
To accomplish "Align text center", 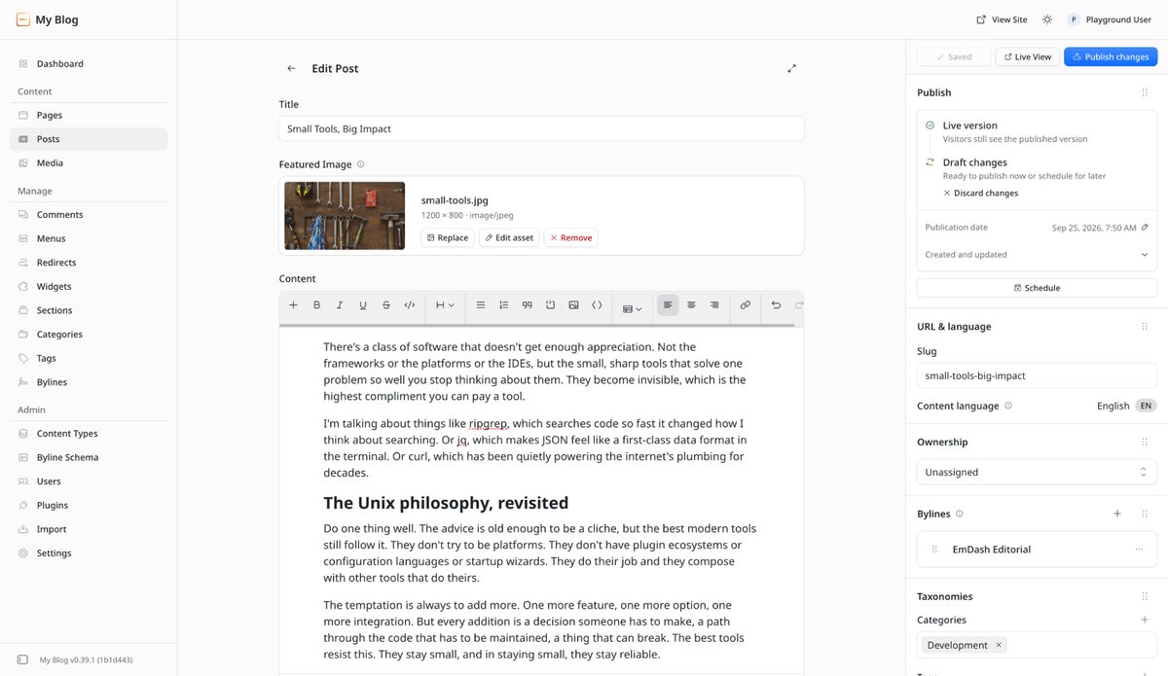I will coord(691,304).
